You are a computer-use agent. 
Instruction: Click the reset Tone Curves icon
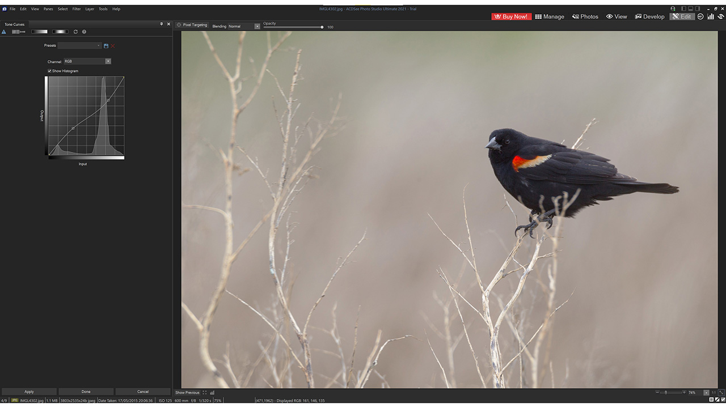76,32
